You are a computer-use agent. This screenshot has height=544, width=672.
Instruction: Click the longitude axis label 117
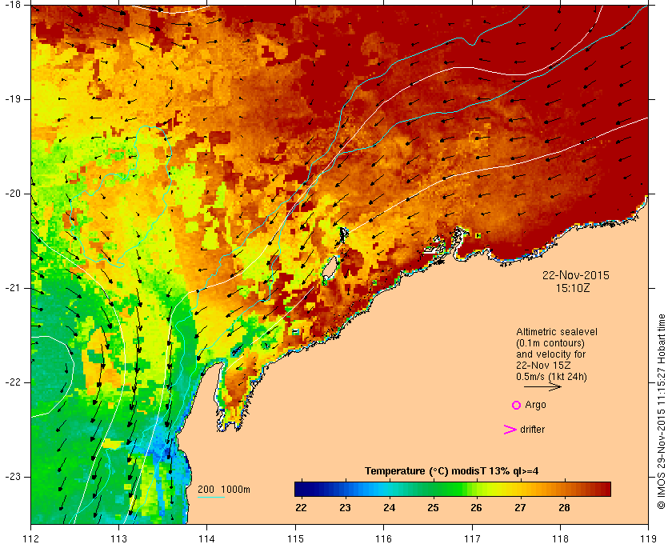click(472, 539)
